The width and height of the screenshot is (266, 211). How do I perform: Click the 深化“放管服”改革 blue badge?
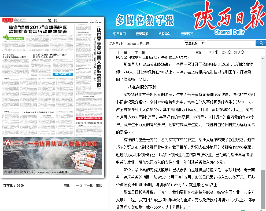63,74
